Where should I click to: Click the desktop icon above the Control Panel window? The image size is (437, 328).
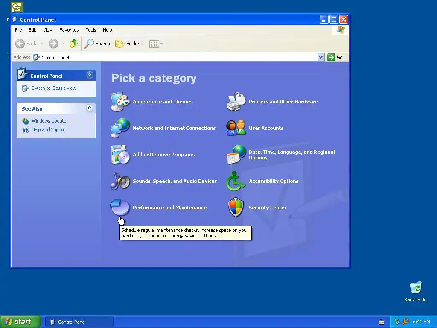click(x=17, y=7)
